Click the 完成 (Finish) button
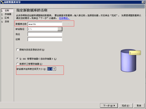This screenshot has width=146, height=109. coord(126,106)
